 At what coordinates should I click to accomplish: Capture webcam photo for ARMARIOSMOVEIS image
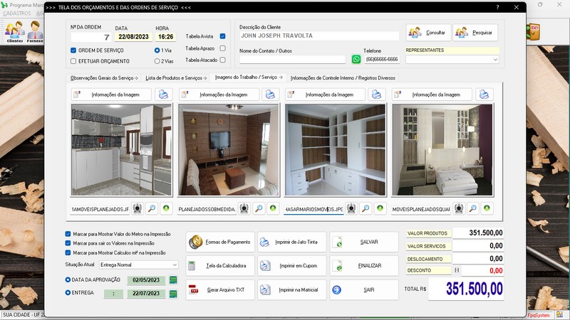coord(351,208)
